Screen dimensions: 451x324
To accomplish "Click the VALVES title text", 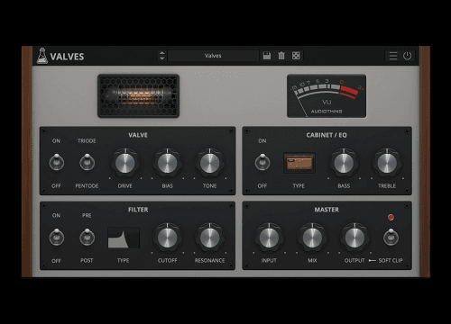I will pos(67,57).
